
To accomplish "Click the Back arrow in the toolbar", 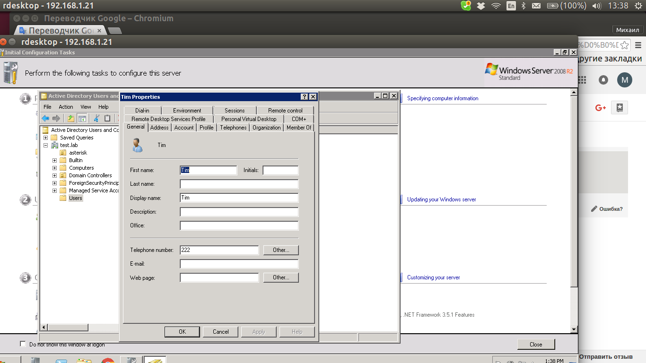I will coord(45,118).
